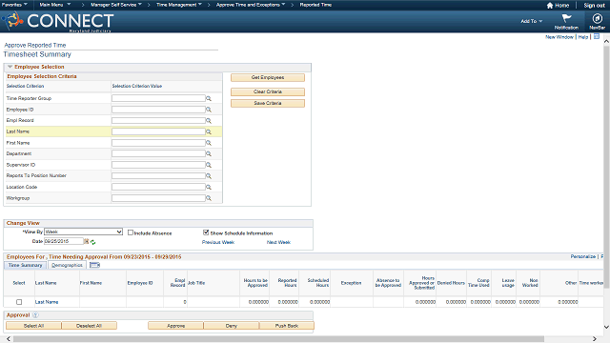Open the NavBar compass icon
This screenshot has height=343, width=610.
597,18
